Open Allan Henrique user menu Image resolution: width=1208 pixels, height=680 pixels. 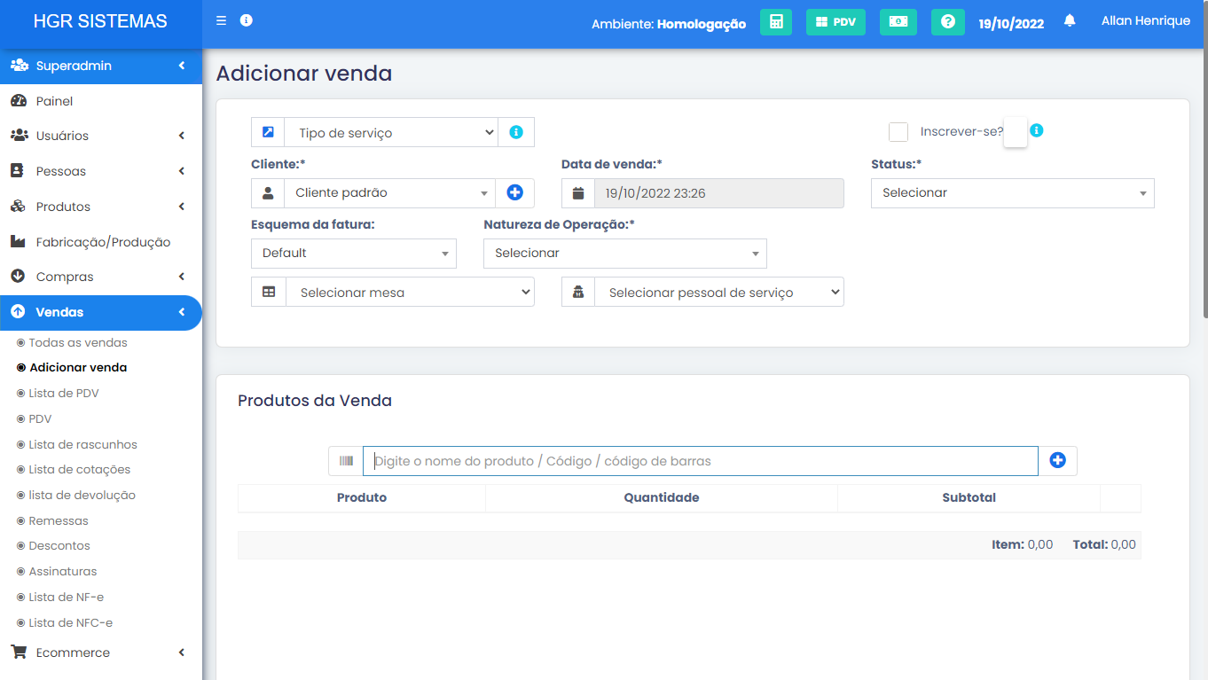tap(1145, 21)
